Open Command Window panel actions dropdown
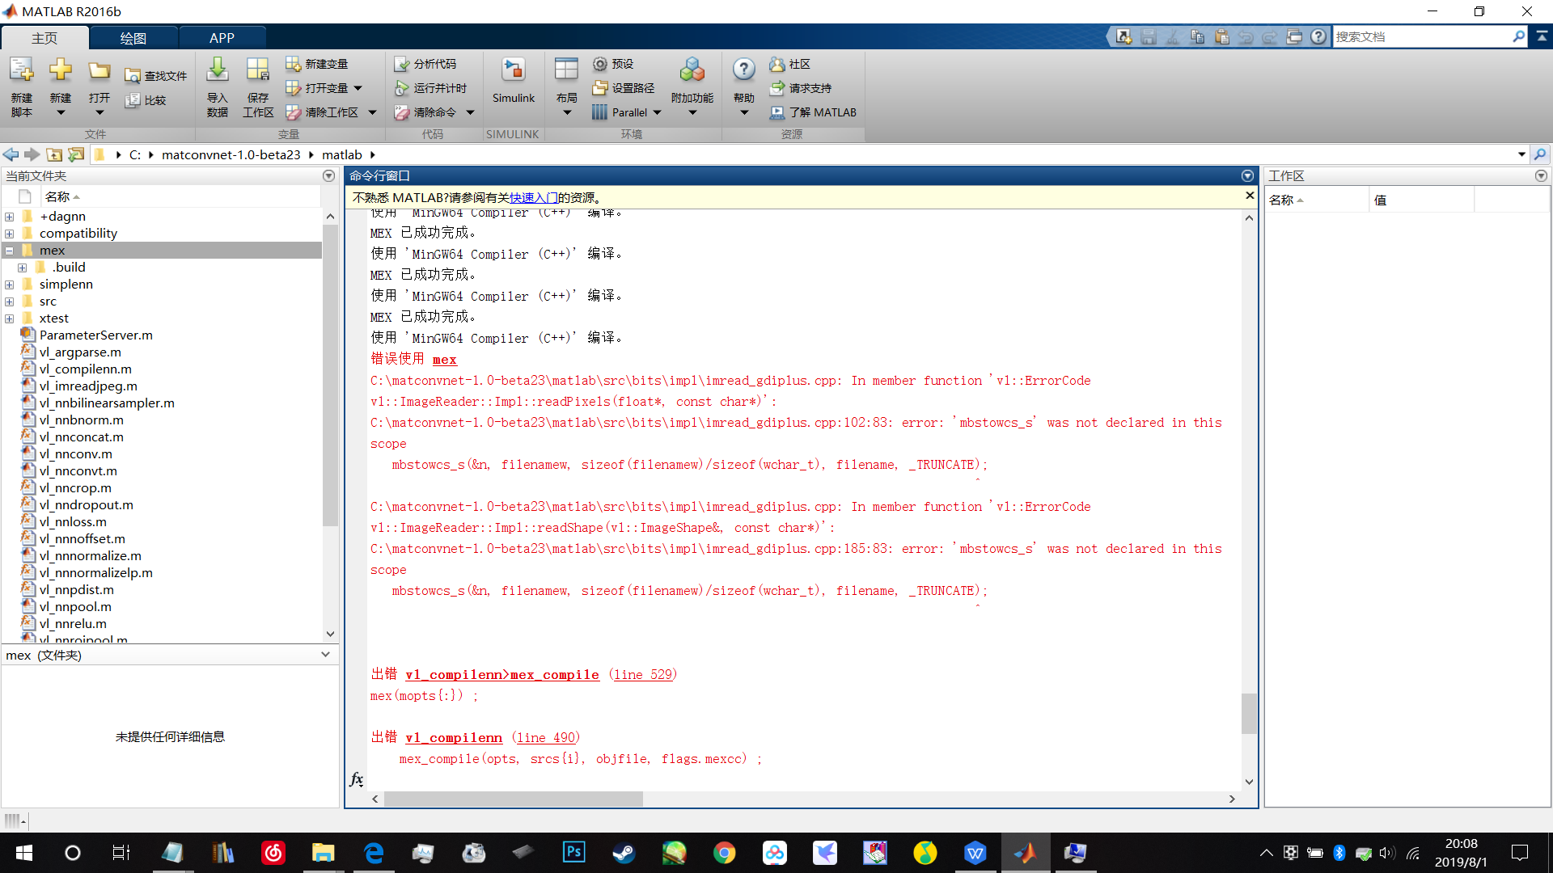 tap(1247, 176)
